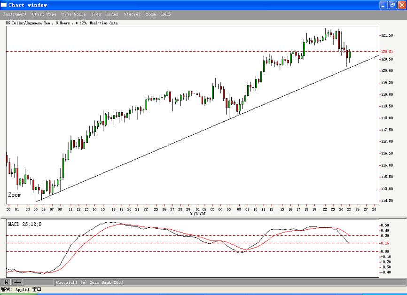Click the Copyright Saxo Bank 2004 text
This screenshot has height=295, width=407.
coord(89,282)
